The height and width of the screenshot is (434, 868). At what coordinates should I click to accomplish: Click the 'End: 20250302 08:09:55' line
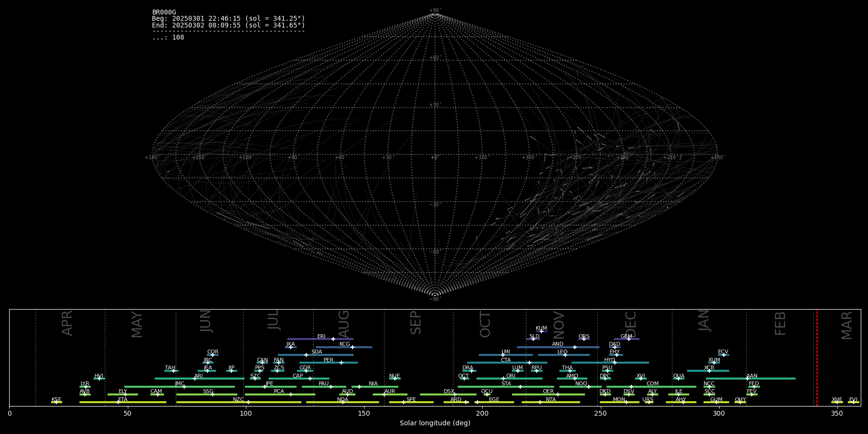pos(229,25)
